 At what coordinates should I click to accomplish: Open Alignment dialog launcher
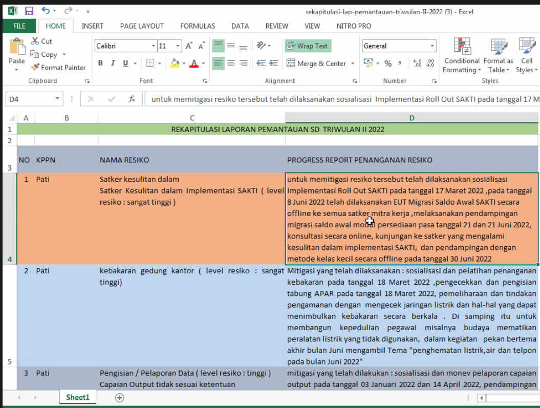click(x=355, y=81)
